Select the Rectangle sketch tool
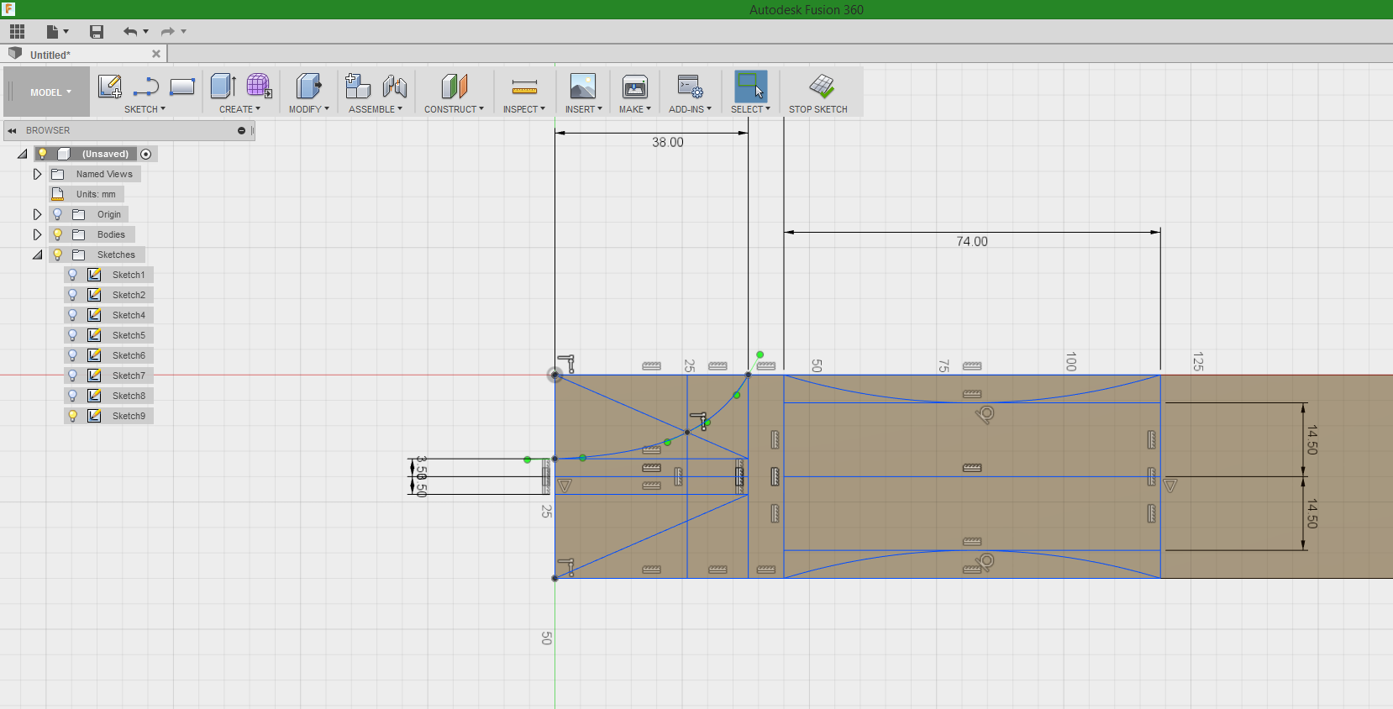The image size is (1393, 709). [x=182, y=87]
